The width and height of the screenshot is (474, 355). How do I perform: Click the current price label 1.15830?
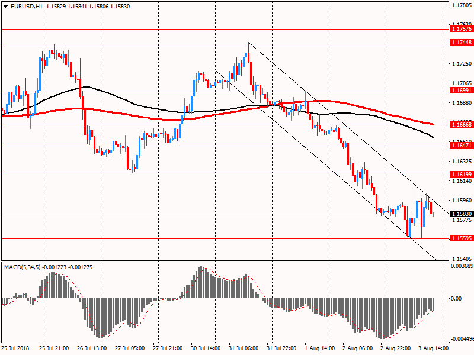tap(462, 214)
